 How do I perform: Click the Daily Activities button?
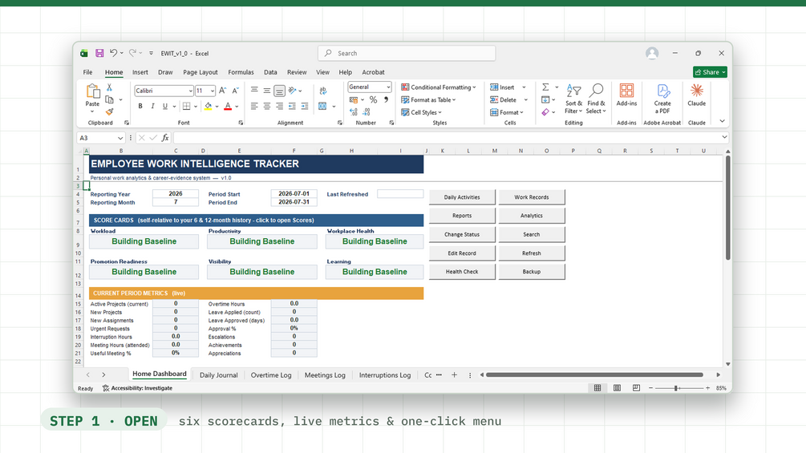click(x=462, y=197)
